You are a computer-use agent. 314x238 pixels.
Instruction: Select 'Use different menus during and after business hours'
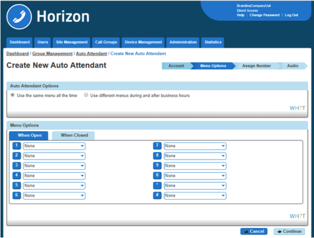[x=86, y=95]
